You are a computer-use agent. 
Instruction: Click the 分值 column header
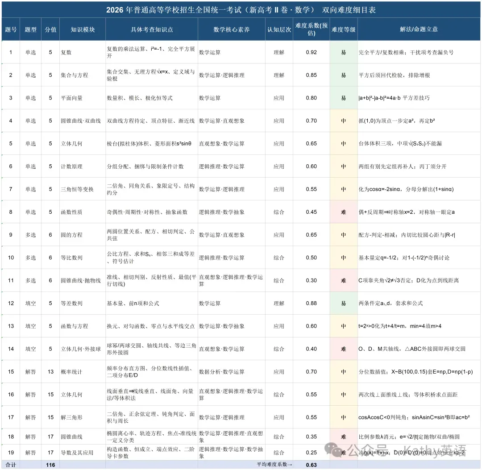[50, 29]
